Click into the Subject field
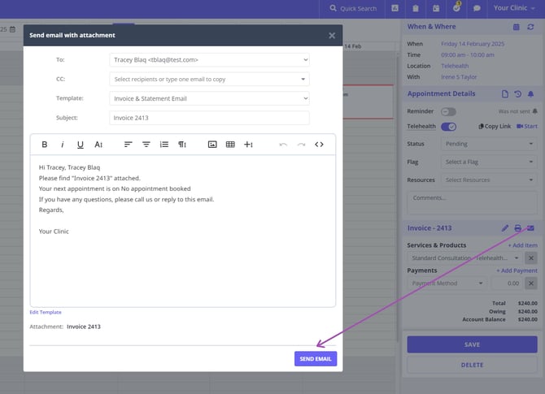 (209, 118)
